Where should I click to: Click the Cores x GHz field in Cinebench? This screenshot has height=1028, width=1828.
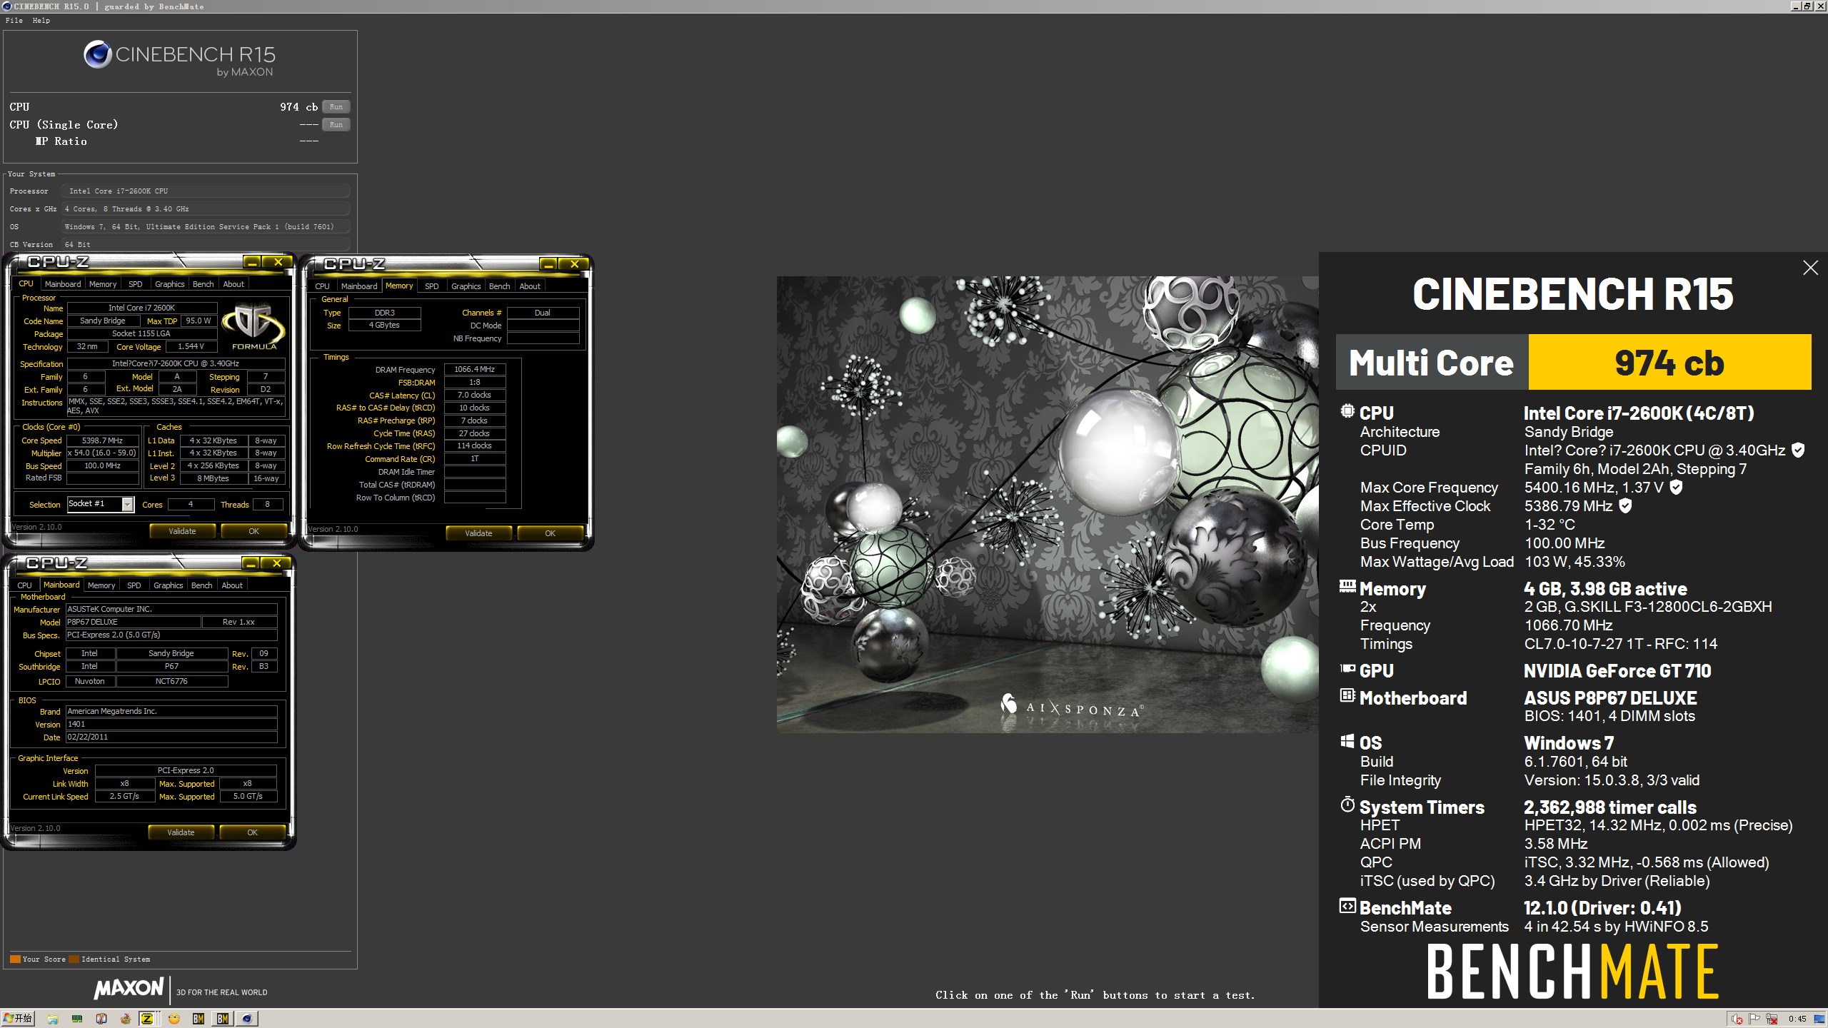[206, 209]
